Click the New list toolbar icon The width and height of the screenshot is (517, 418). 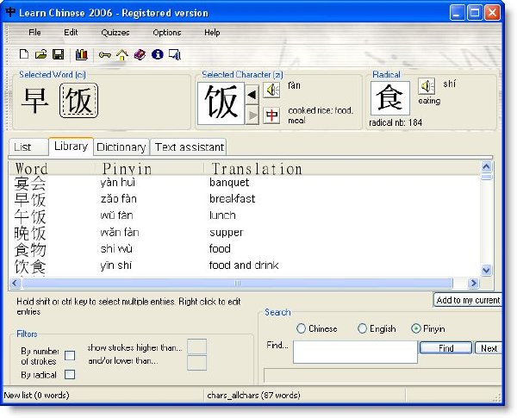[24, 54]
